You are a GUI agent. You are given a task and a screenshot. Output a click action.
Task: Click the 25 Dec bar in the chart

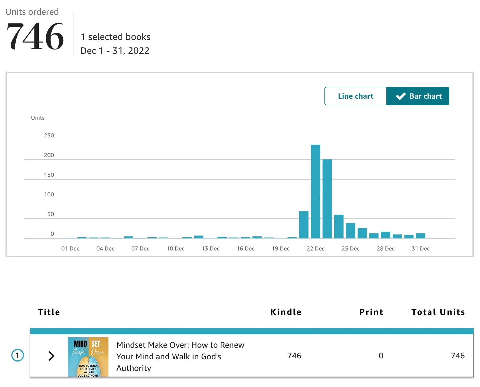click(x=350, y=231)
